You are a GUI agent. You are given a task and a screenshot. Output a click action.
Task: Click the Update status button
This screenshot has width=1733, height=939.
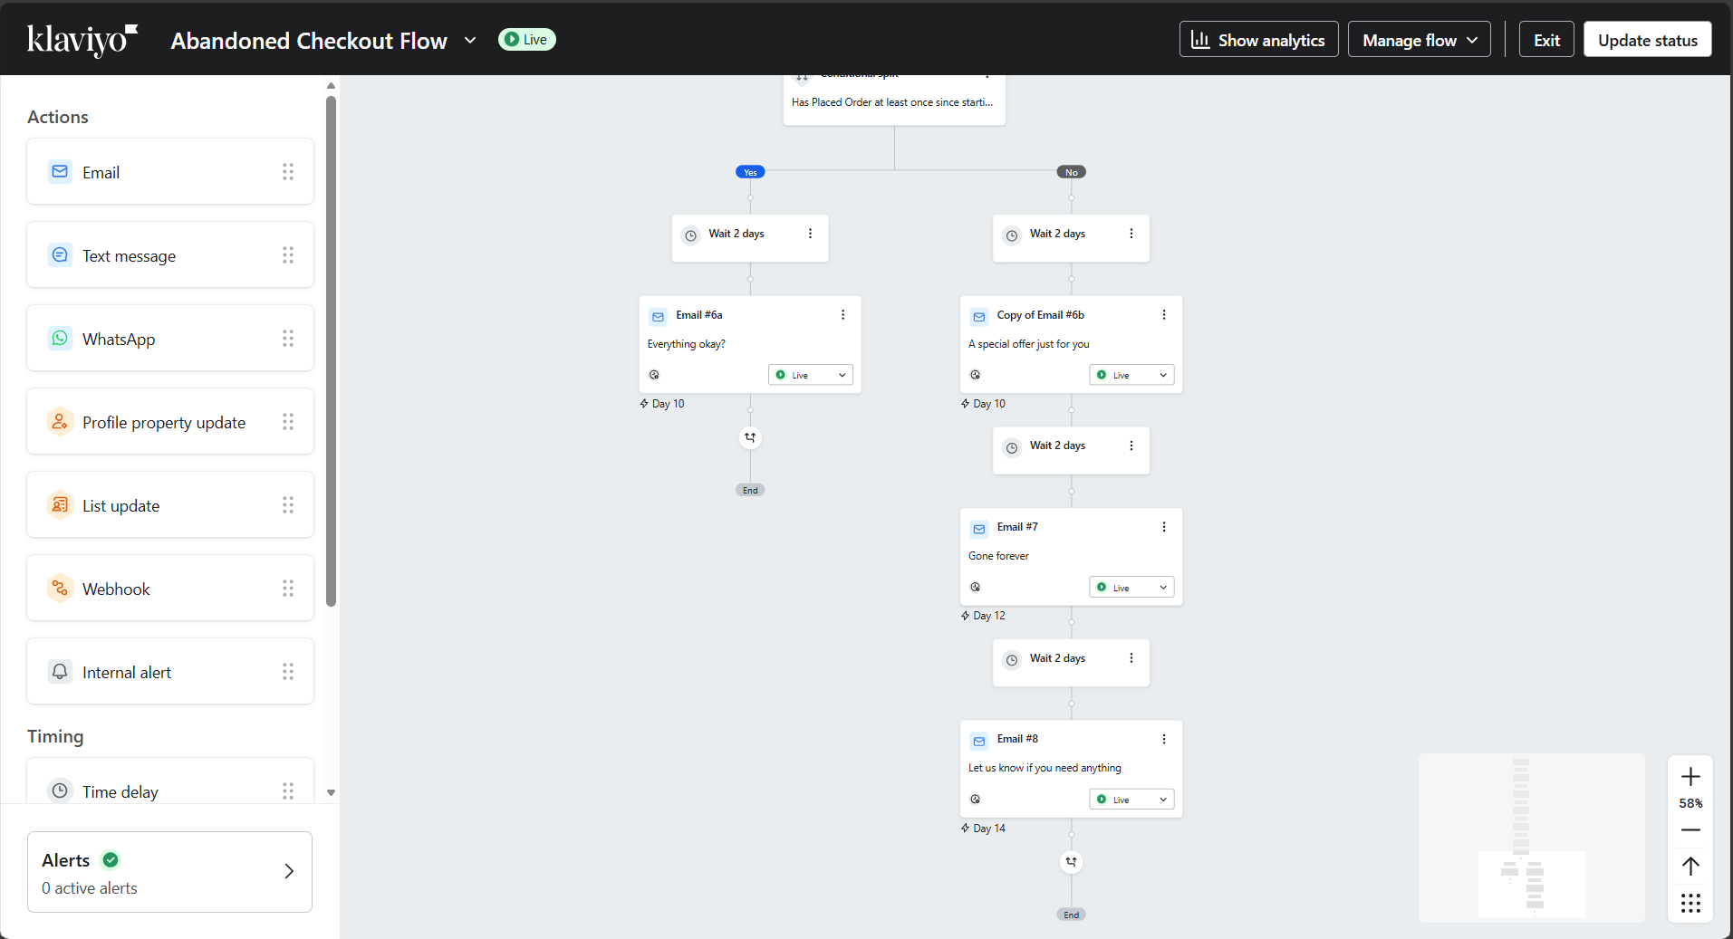click(1647, 39)
